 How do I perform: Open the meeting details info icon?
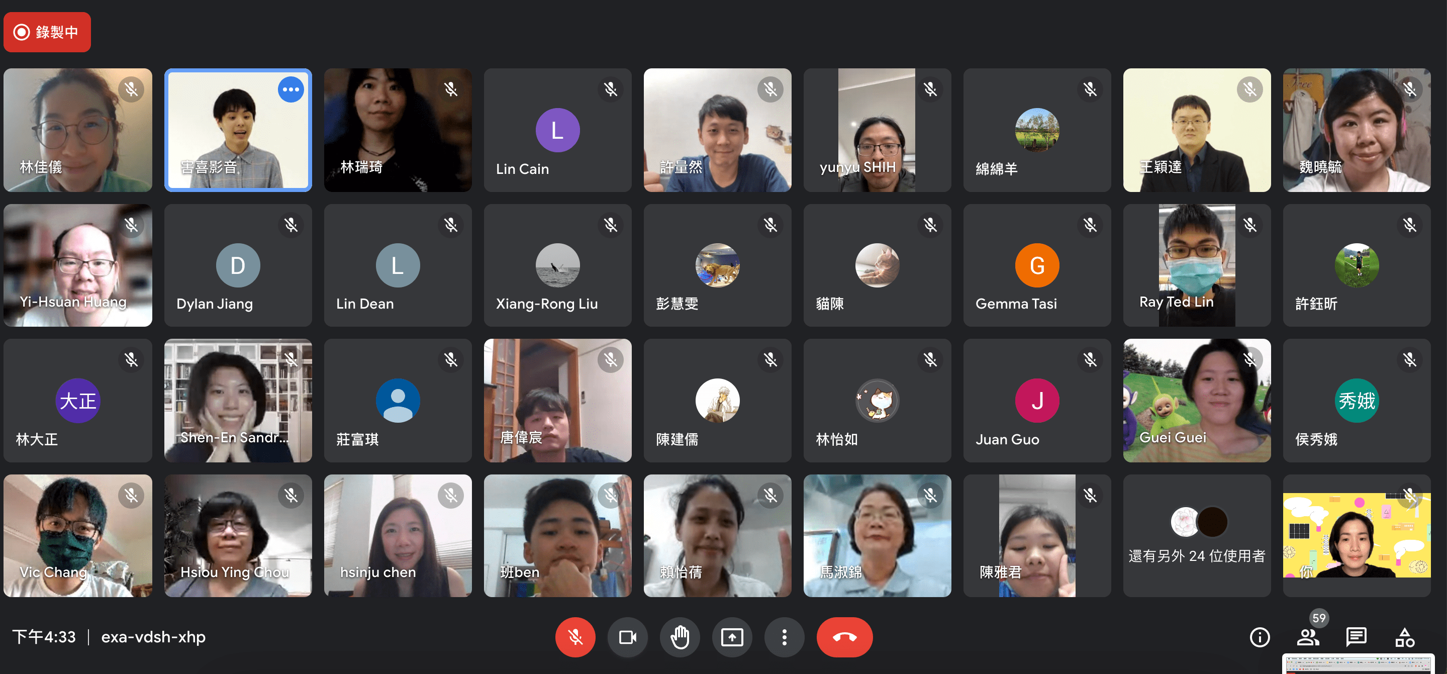pos(1260,637)
